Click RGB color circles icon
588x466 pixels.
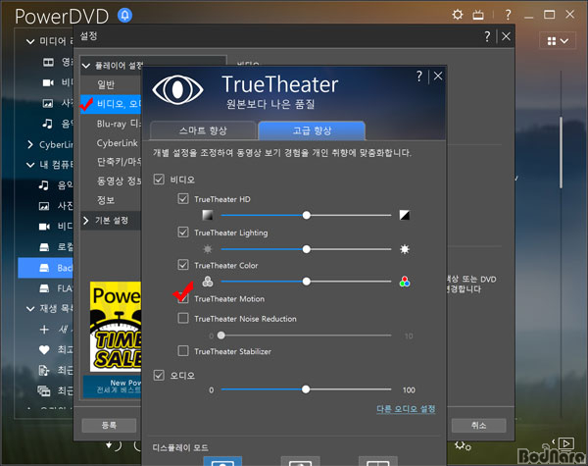point(404,282)
